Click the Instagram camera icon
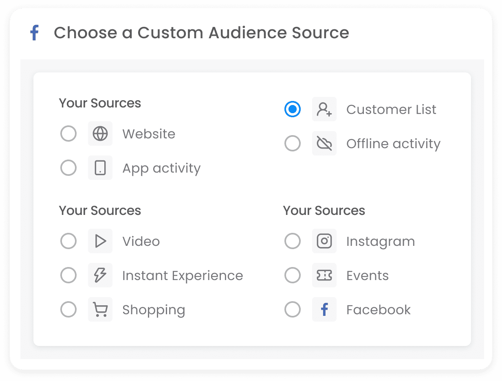 click(324, 241)
